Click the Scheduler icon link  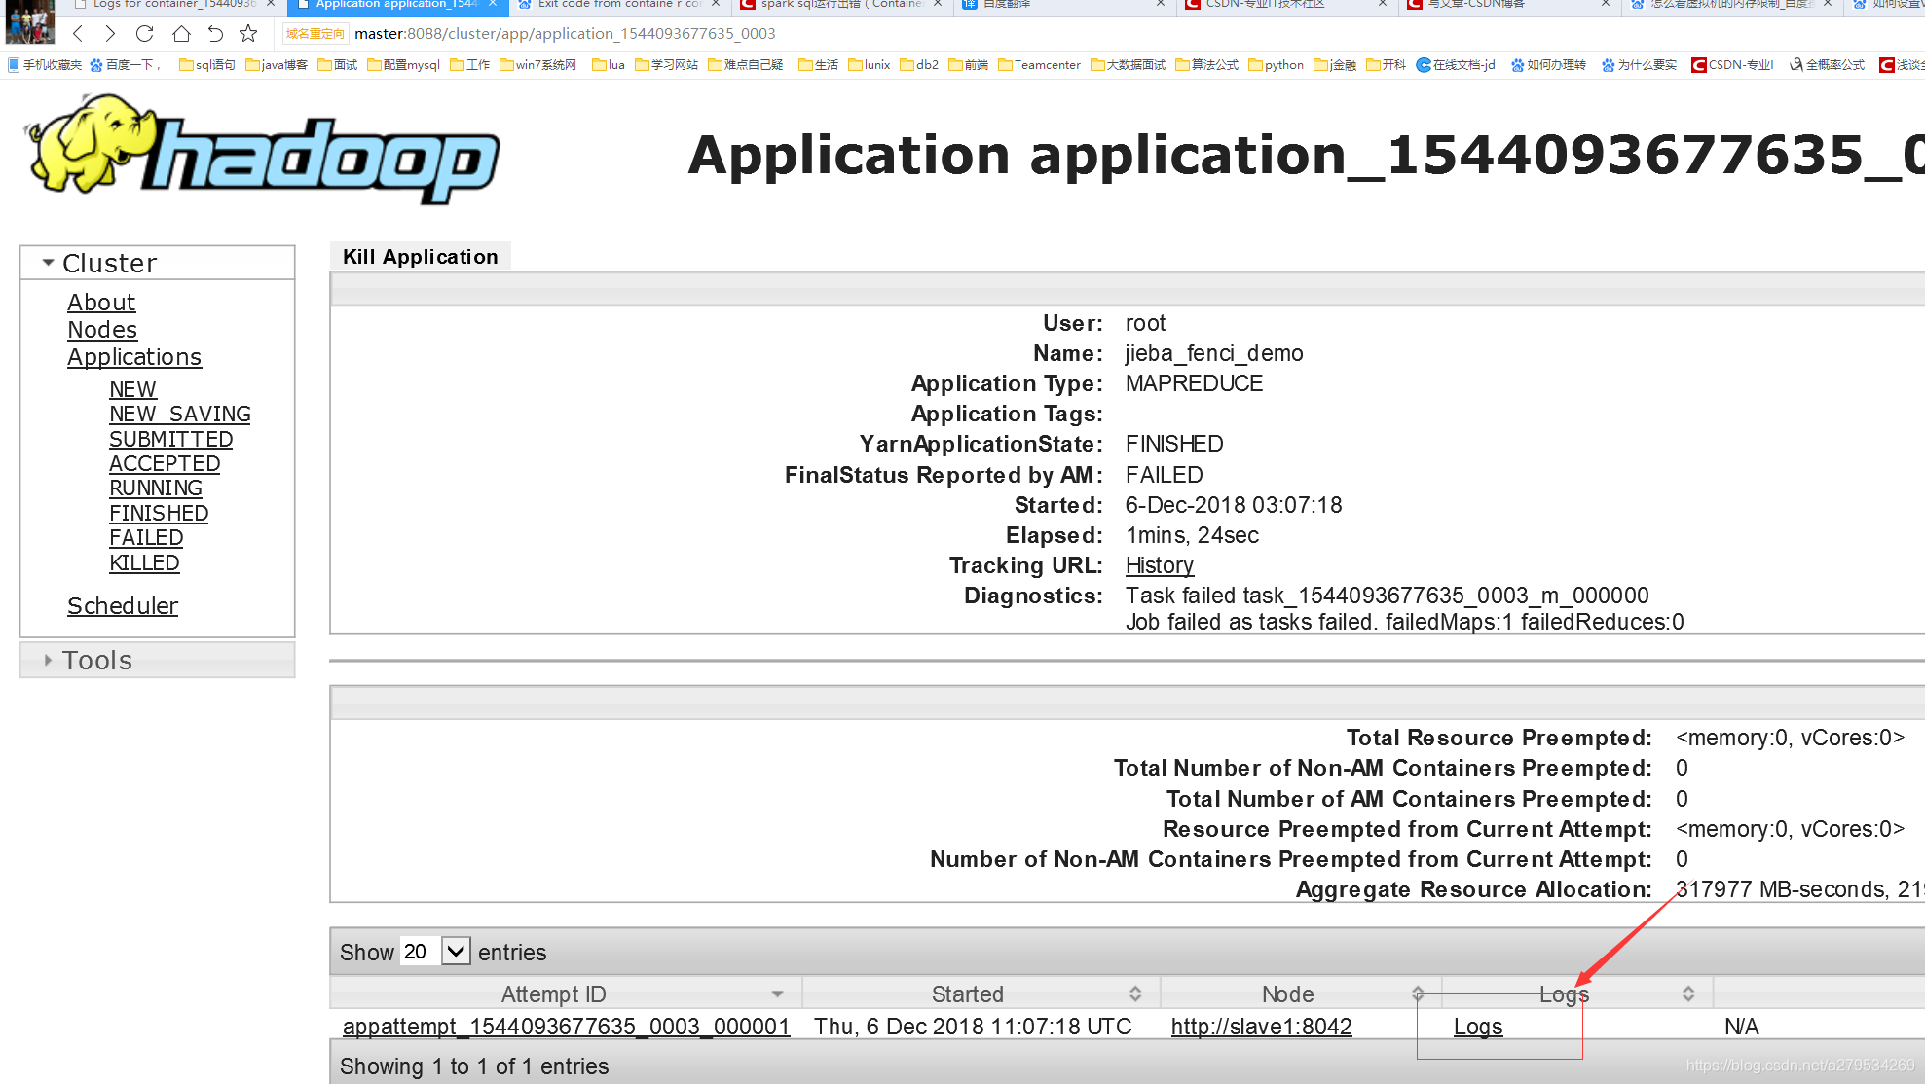(123, 605)
